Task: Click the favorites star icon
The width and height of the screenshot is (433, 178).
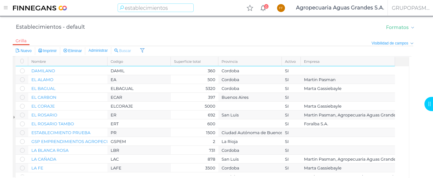Action: point(250,8)
